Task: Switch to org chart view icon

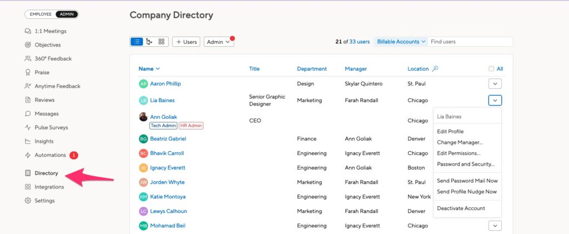Action: [x=149, y=42]
